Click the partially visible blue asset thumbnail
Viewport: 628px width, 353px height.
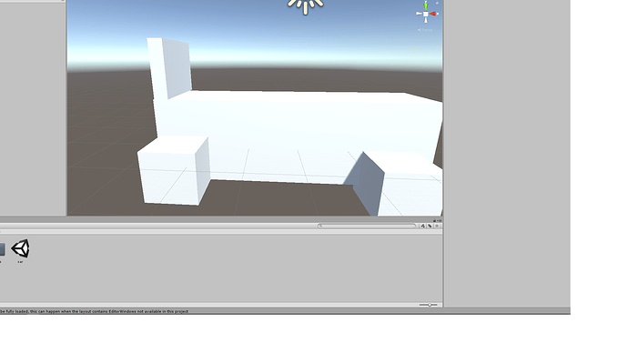pyautogui.click(x=3, y=249)
